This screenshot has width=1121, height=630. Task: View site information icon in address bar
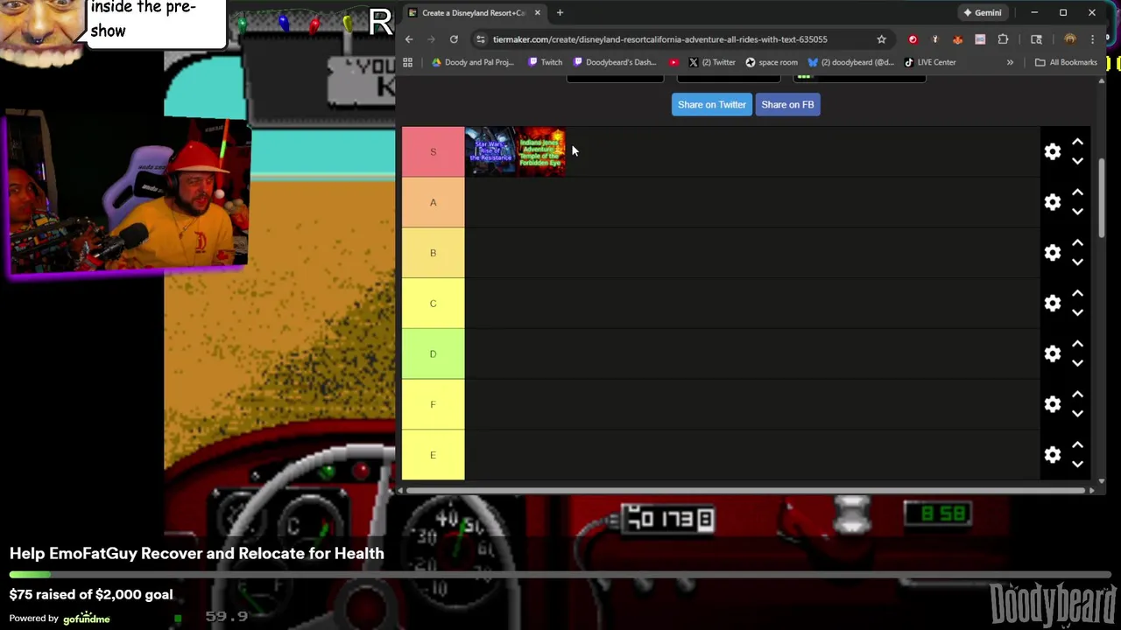tap(480, 39)
